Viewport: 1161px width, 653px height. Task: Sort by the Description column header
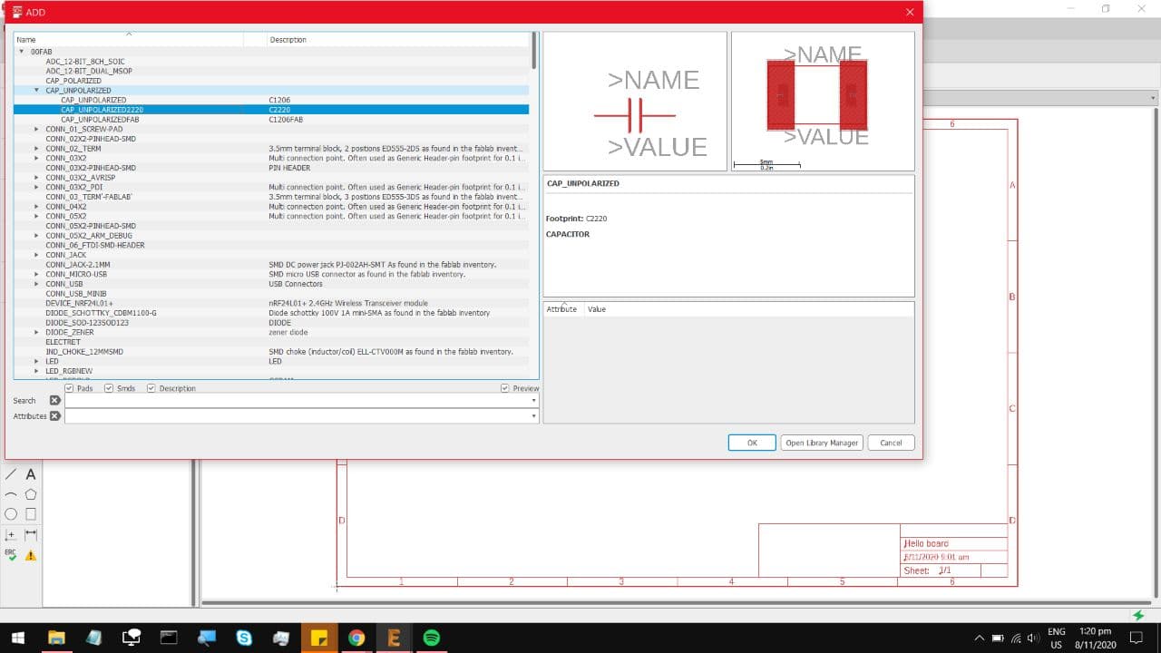[x=397, y=40]
